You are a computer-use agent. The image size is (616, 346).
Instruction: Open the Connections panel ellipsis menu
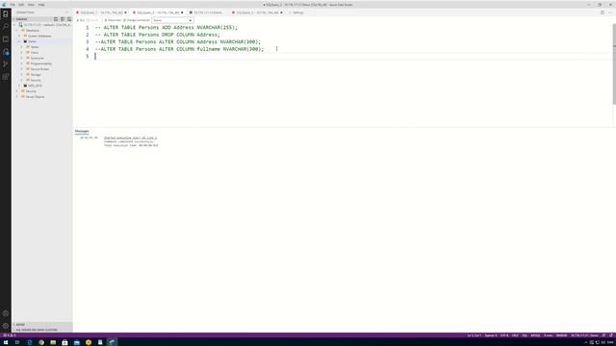click(66, 12)
